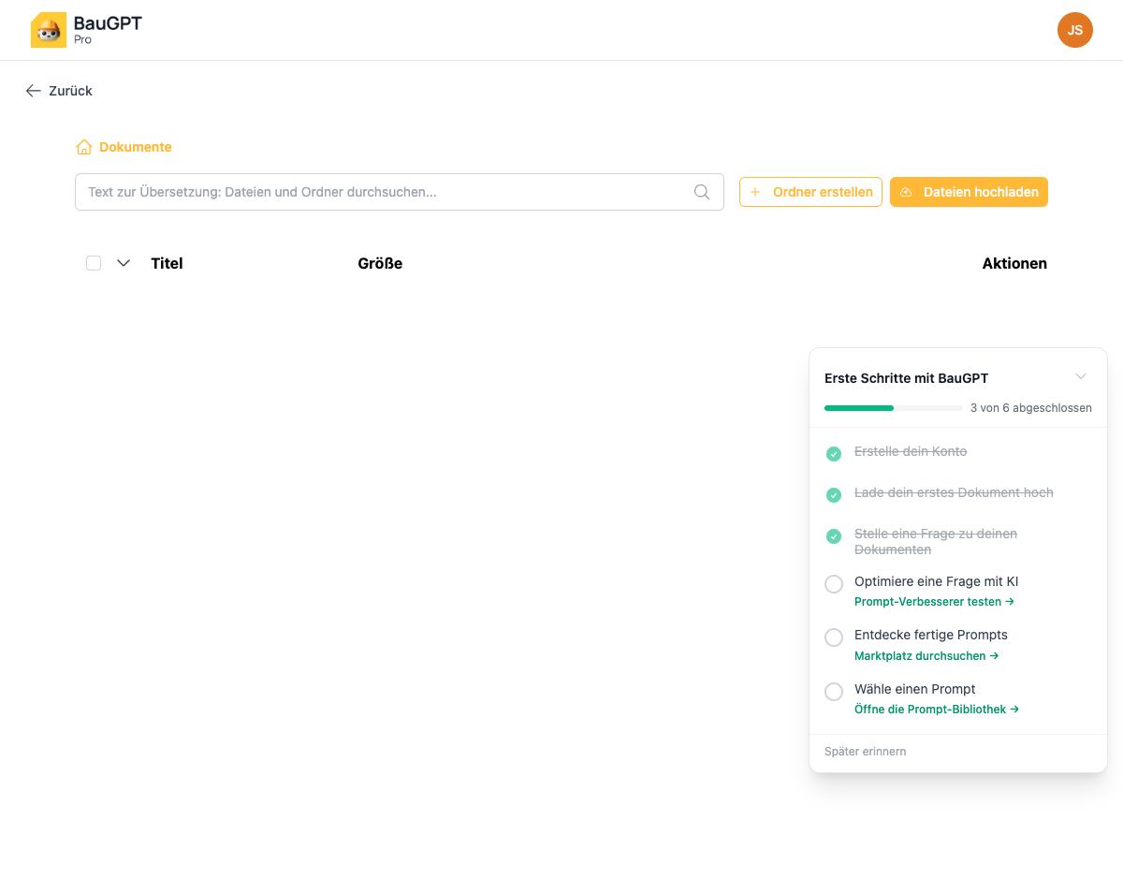Click the green checkmark beside Erstelle dein Konto

point(834,454)
